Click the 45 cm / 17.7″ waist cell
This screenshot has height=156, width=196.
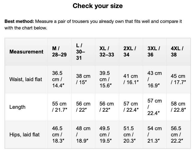click(x=178, y=79)
